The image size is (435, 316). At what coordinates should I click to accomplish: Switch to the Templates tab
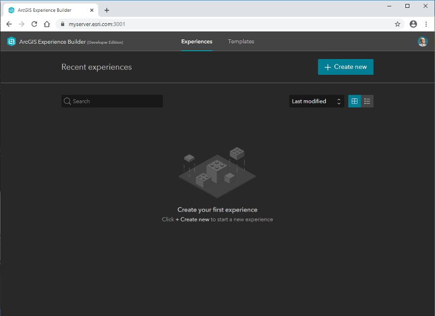[x=241, y=41]
